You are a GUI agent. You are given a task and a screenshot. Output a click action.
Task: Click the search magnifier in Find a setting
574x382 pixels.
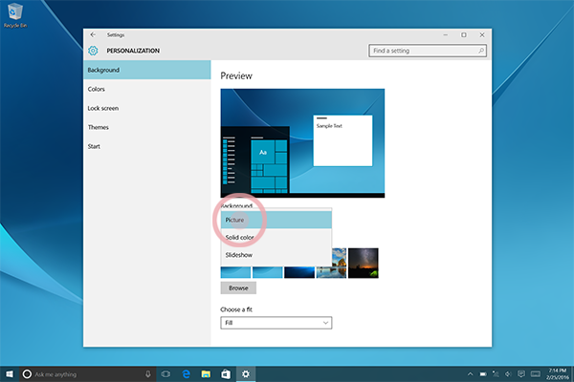pyautogui.click(x=481, y=51)
